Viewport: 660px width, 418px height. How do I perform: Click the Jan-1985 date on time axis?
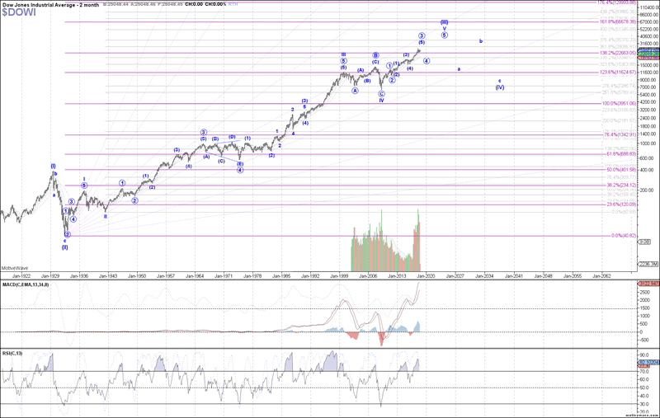point(281,275)
